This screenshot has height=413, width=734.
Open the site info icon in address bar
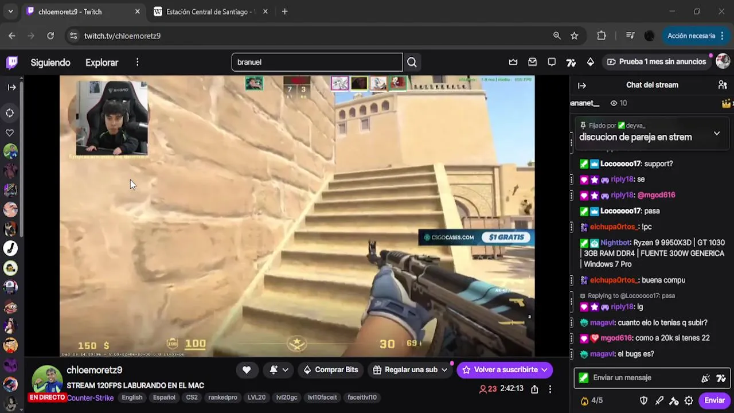tap(73, 36)
